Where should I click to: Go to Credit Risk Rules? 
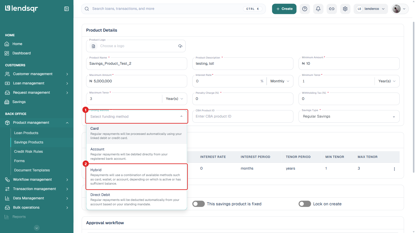coord(29,152)
